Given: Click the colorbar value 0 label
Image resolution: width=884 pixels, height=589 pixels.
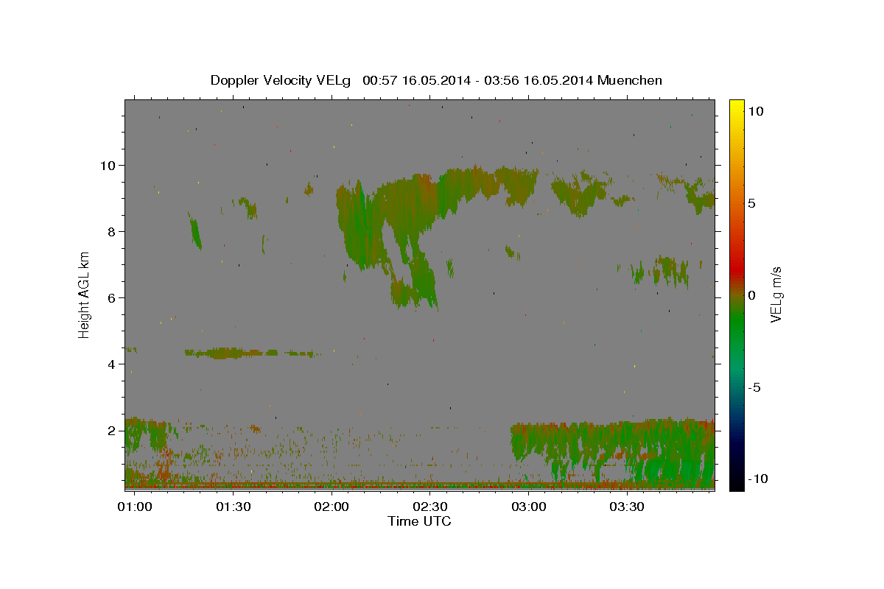Looking at the screenshot, I should click(x=751, y=295).
